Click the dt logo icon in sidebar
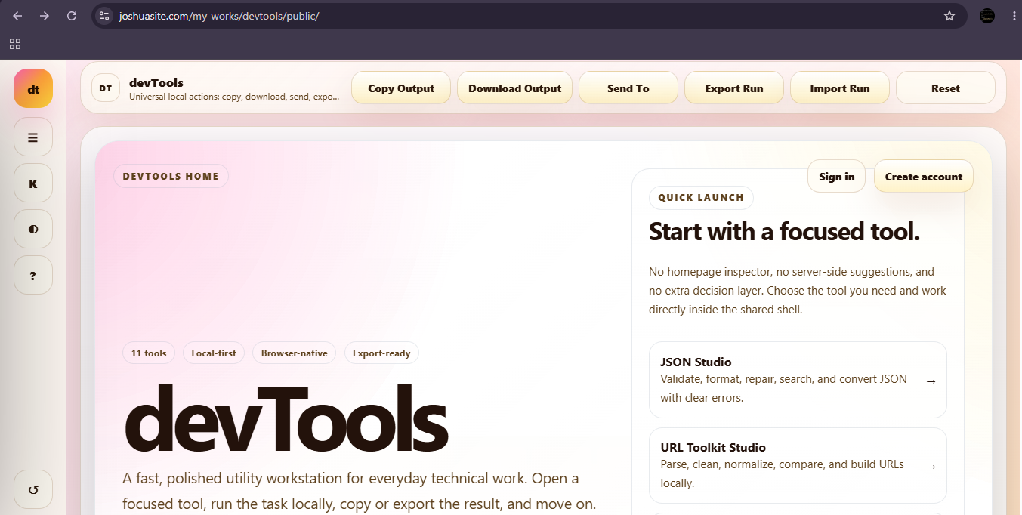 pos(33,89)
